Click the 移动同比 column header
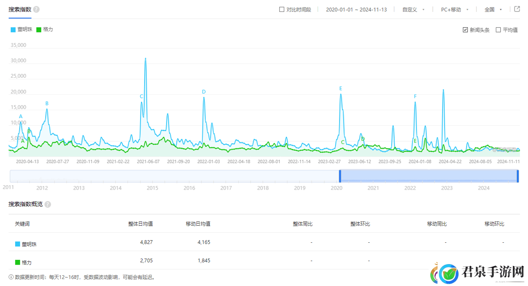This screenshot has width=528, height=286. (437, 224)
